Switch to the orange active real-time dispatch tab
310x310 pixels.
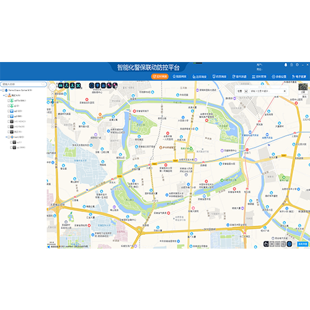(x=160, y=76)
